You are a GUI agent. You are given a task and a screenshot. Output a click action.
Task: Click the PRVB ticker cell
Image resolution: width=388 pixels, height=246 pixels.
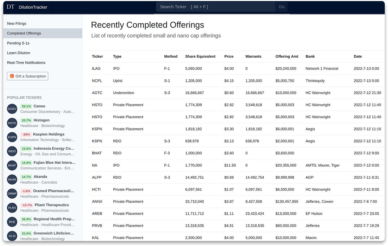click(x=97, y=225)
